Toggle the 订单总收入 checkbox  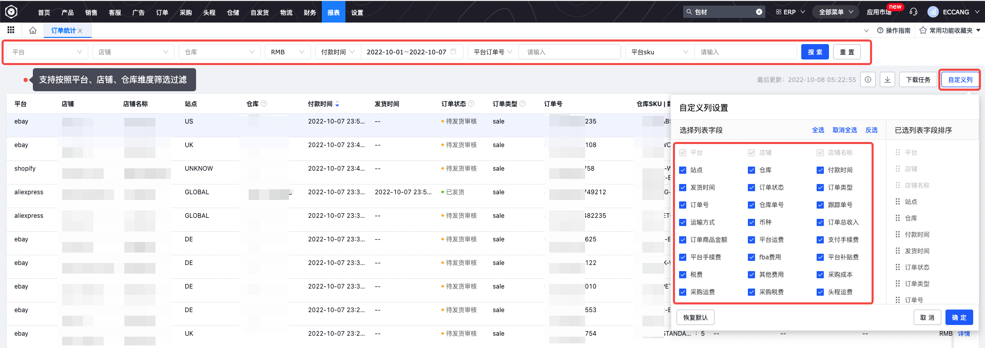[820, 222]
